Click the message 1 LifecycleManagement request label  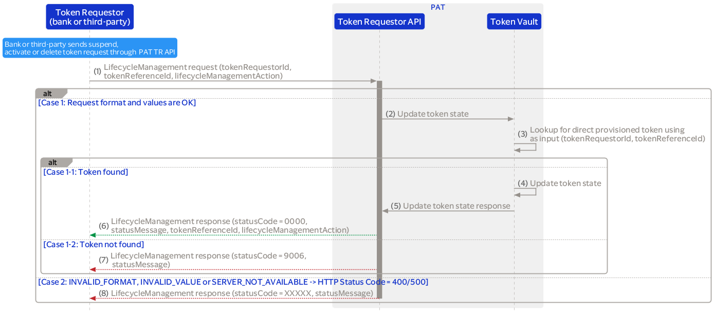[198, 71]
